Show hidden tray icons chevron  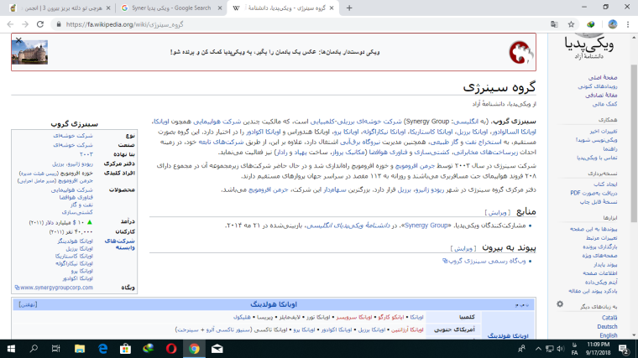click(x=538, y=349)
